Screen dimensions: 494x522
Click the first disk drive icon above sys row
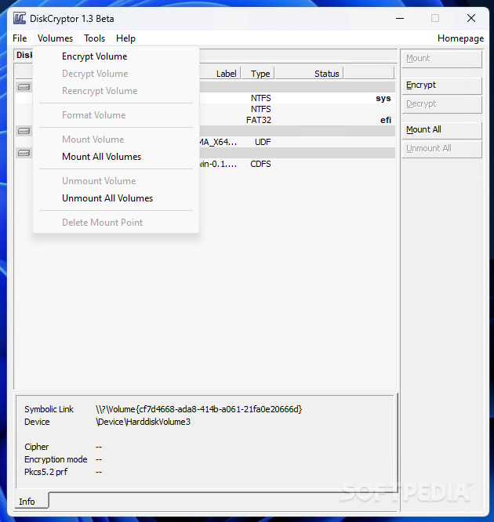pyautogui.click(x=24, y=87)
